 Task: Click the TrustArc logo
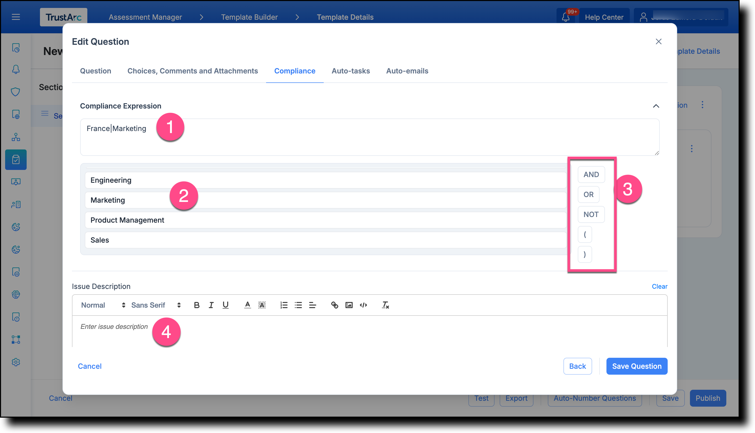[x=64, y=17]
